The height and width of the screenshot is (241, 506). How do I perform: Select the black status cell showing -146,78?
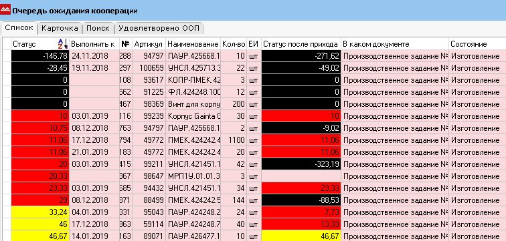(x=40, y=56)
